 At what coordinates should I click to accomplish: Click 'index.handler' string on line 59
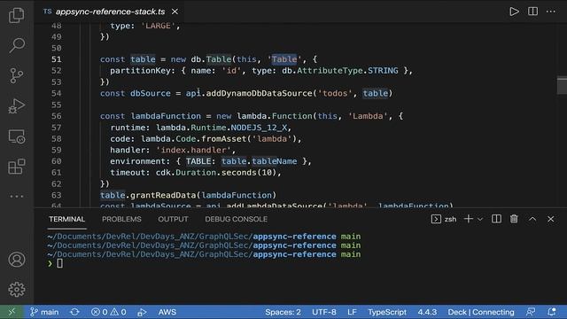[x=193, y=150]
